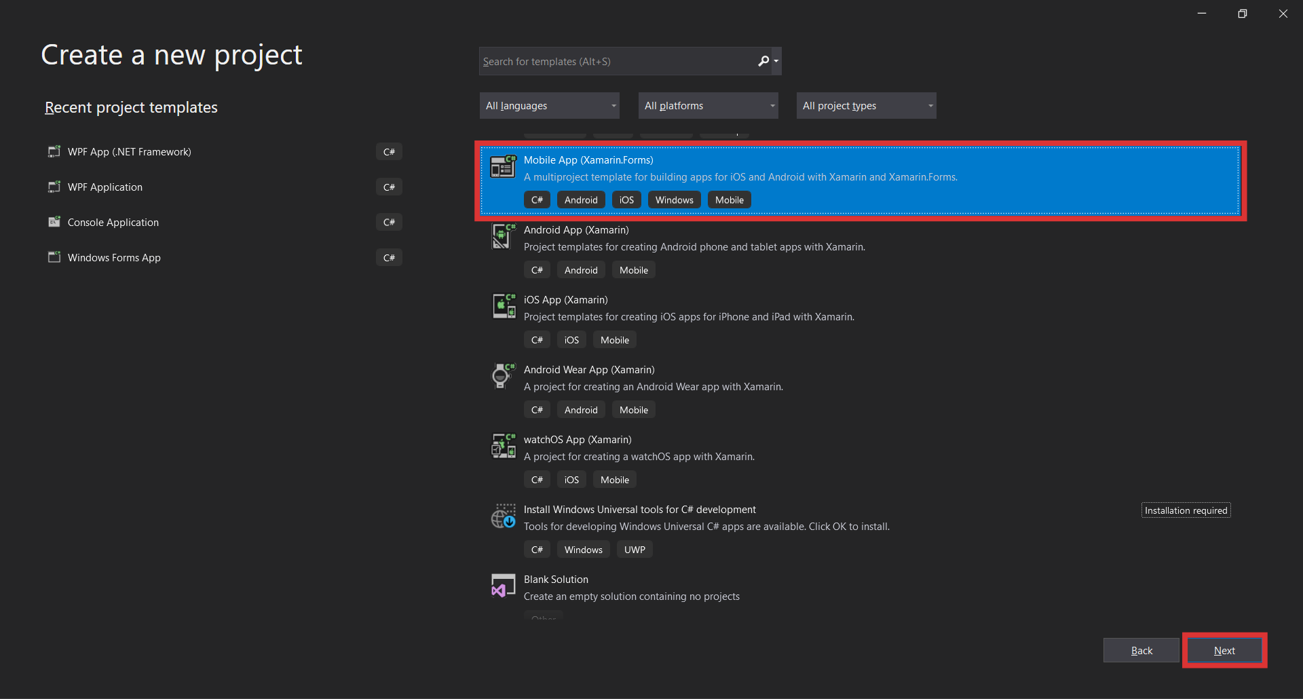
Task: Click the Android tag on Mobile App (Xamarin.Forms)
Action: pyautogui.click(x=581, y=200)
